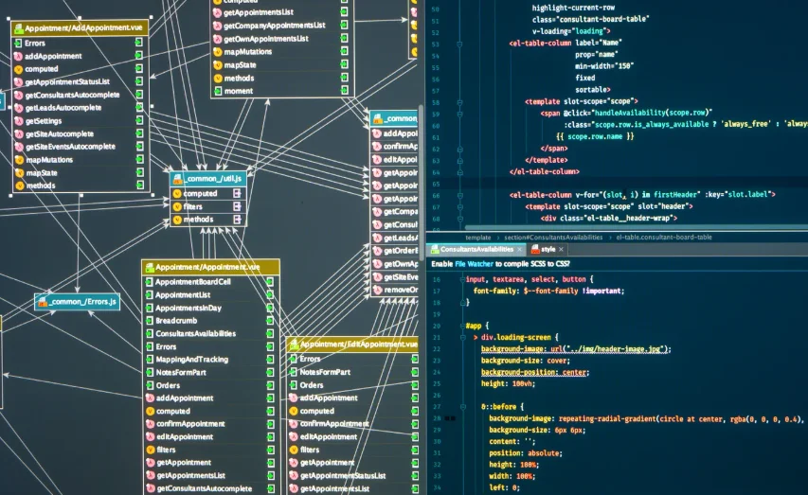Viewport: 808px width, 495px height.
Task: Click the component icon left of MappingAndTracking
Action: click(149, 360)
